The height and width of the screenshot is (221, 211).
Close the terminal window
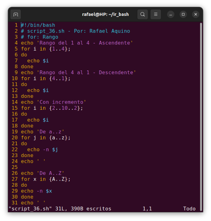195,14
